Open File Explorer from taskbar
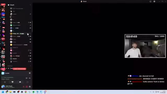Image resolution: width=167 pixels, height=94 pixels. point(10,92)
